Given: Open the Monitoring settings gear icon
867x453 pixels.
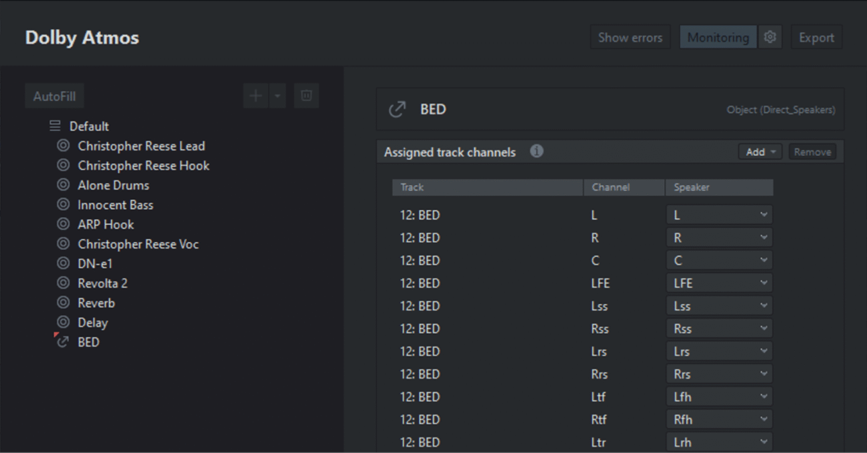Looking at the screenshot, I should (770, 37).
